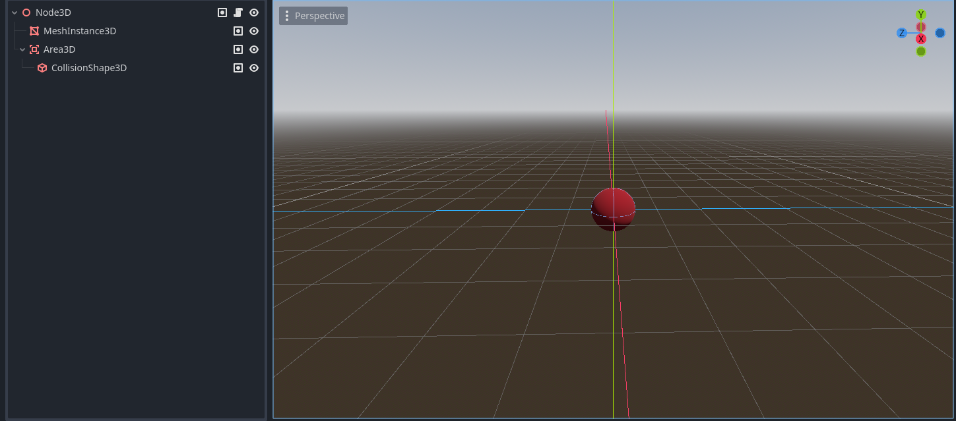Align view to X axis on gizmo
Screen dimensions: 956x421
(921, 39)
